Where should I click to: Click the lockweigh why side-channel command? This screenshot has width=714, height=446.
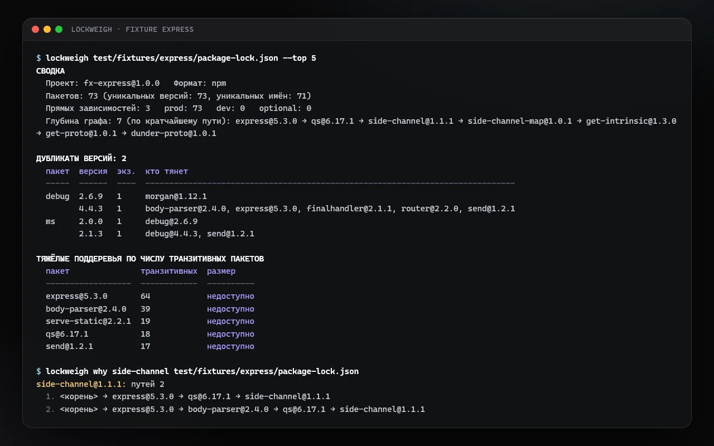click(202, 371)
